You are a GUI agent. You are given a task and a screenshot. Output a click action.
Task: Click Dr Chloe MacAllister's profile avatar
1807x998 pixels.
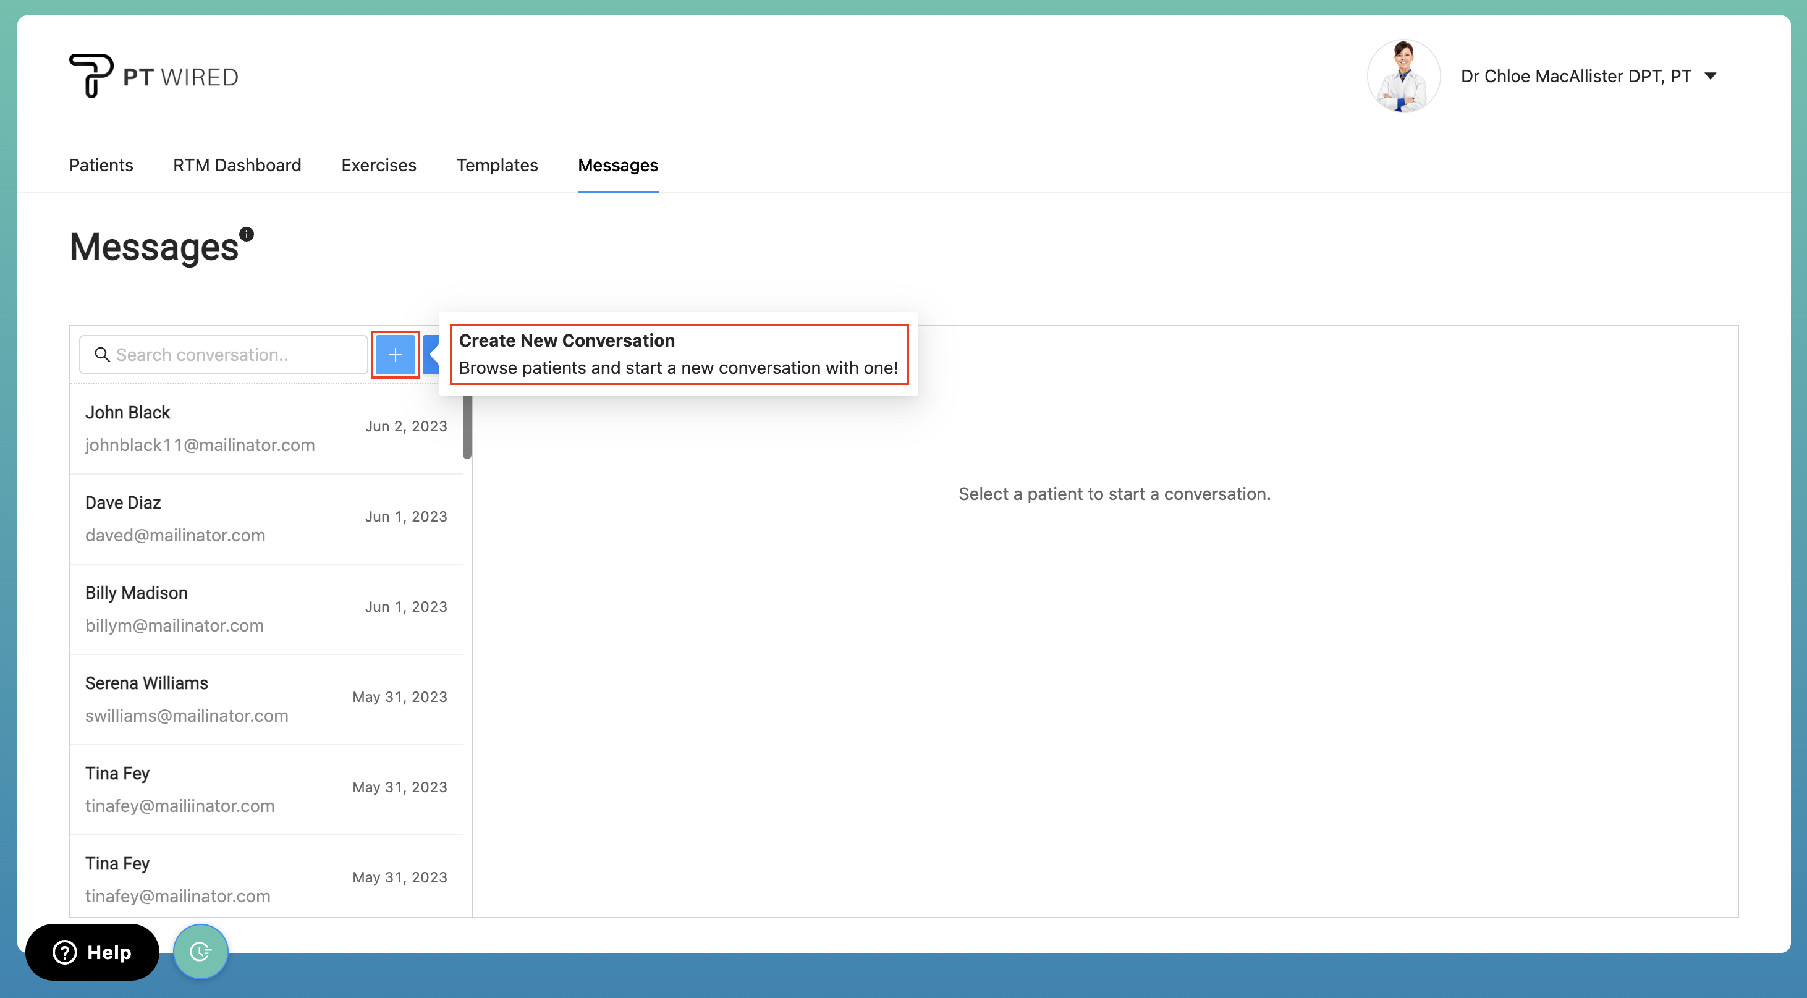(1403, 76)
